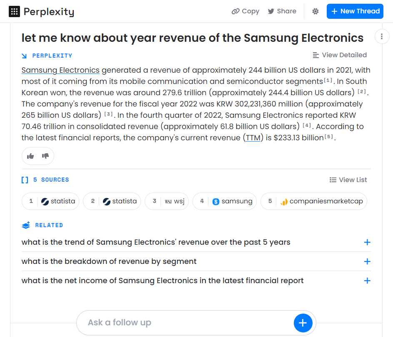
Task: Start a New Thread
Action: 355,11
